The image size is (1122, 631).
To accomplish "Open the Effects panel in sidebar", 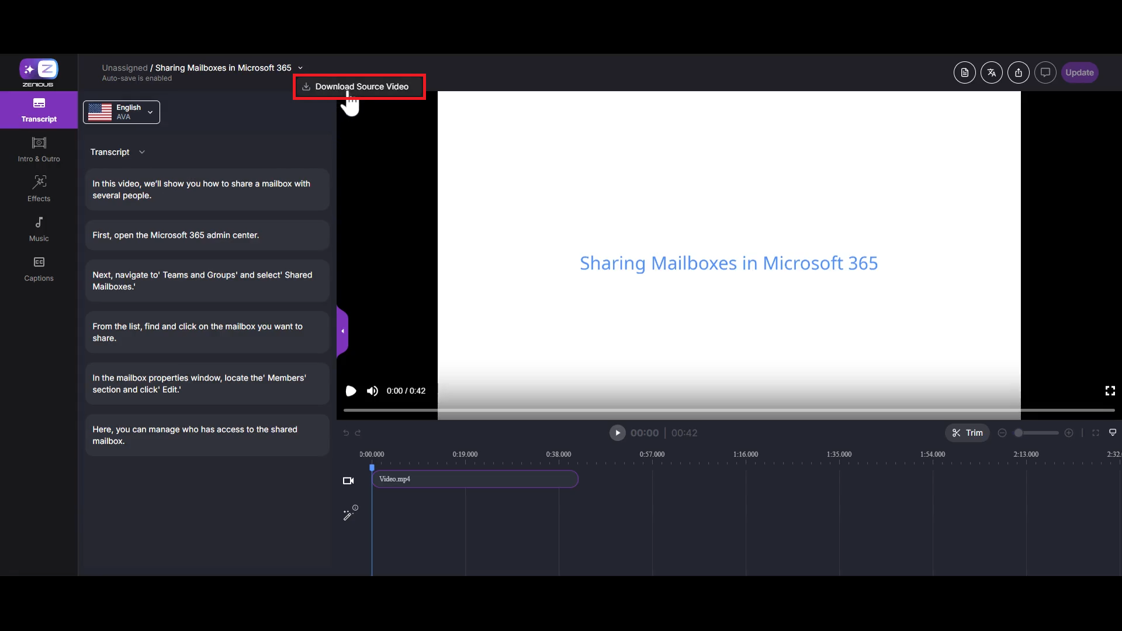I will pos(39,188).
